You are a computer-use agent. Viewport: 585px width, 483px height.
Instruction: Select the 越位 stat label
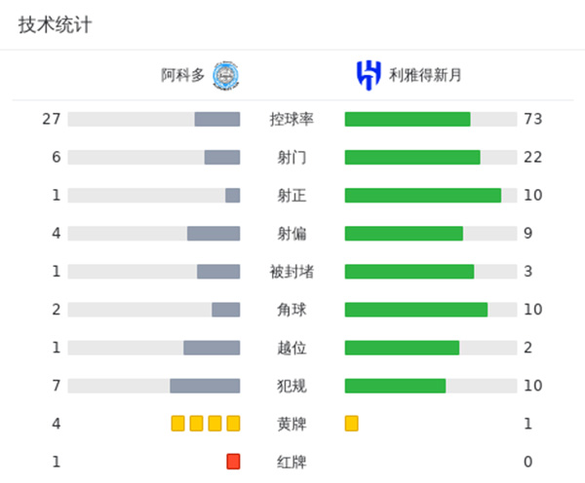pyautogui.click(x=292, y=347)
